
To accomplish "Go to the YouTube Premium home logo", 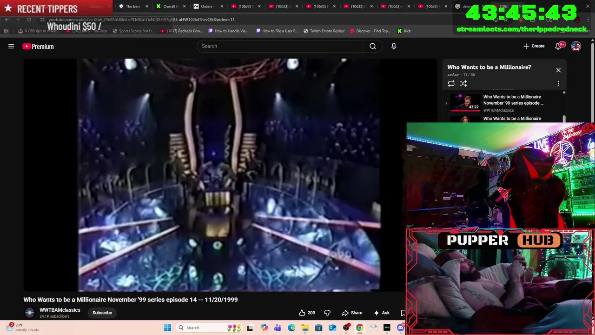I will (x=38, y=46).
